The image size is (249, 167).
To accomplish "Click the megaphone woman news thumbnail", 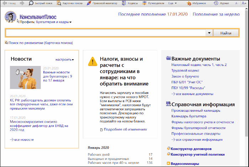I will click(x=25, y=77).
